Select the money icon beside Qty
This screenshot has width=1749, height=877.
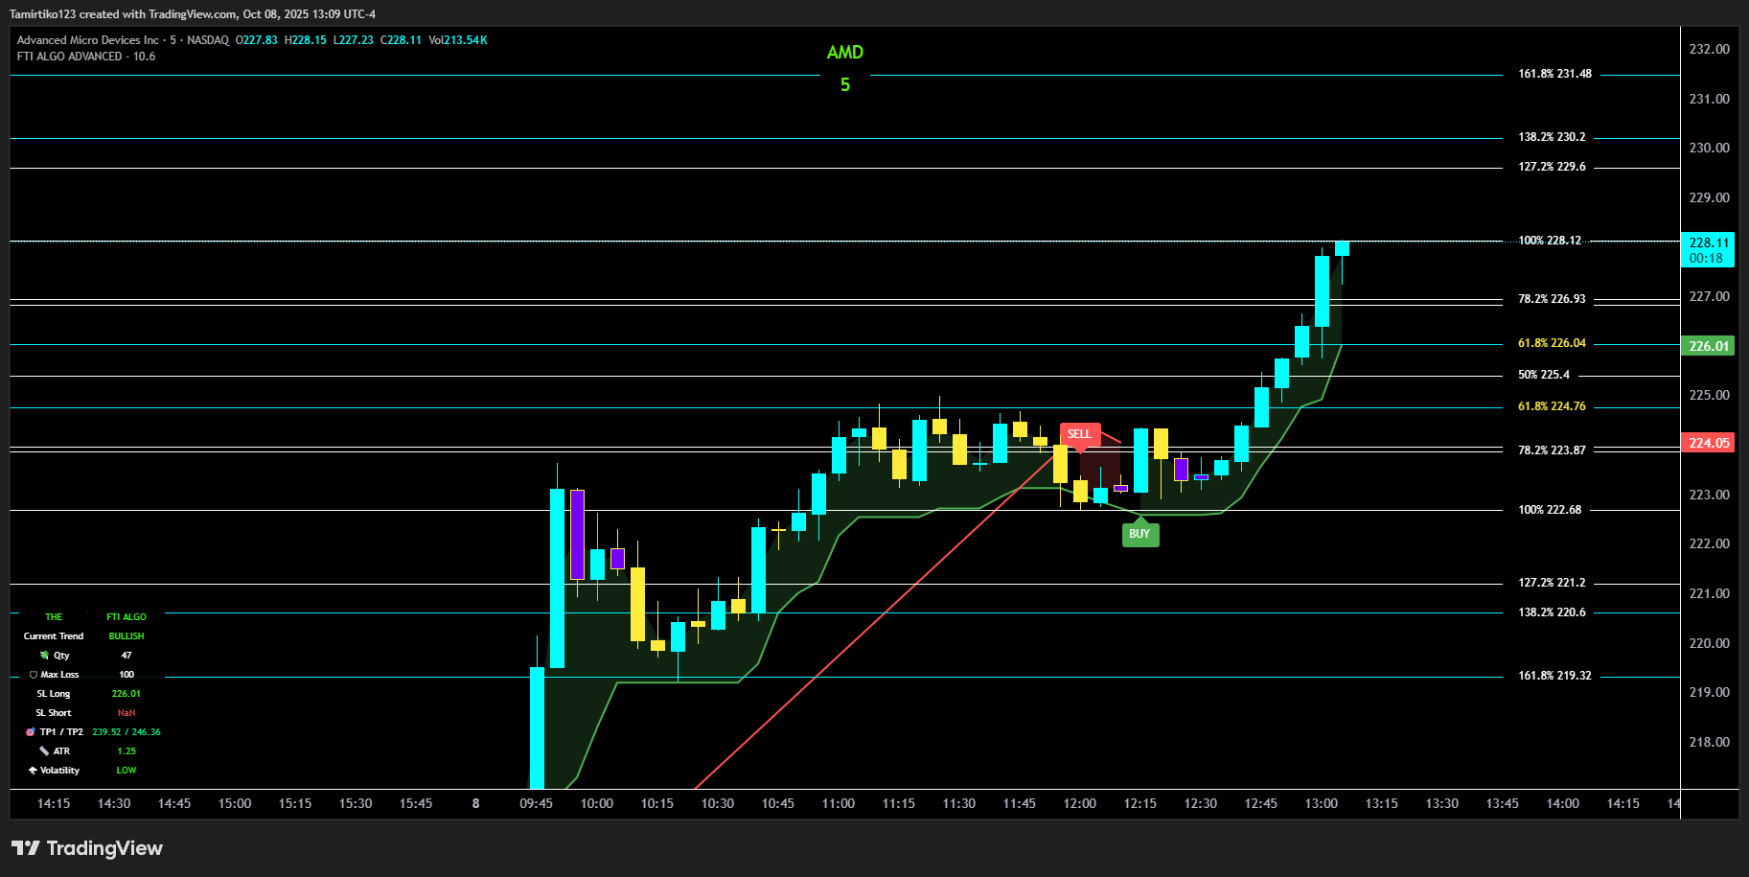(x=44, y=655)
